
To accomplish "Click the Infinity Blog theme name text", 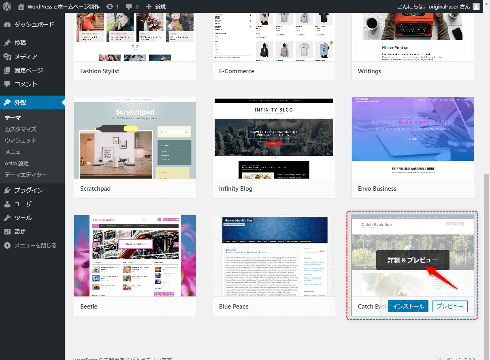I will point(236,189).
